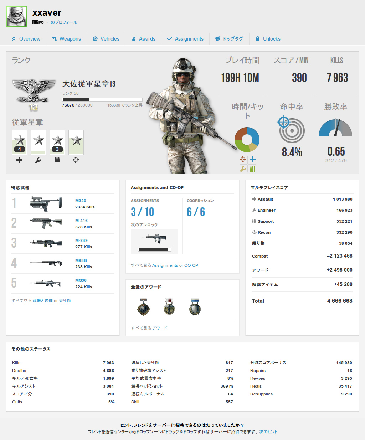Click the Colonel eagle rank insignia
365x440 pixels.
(x=34, y=94)
